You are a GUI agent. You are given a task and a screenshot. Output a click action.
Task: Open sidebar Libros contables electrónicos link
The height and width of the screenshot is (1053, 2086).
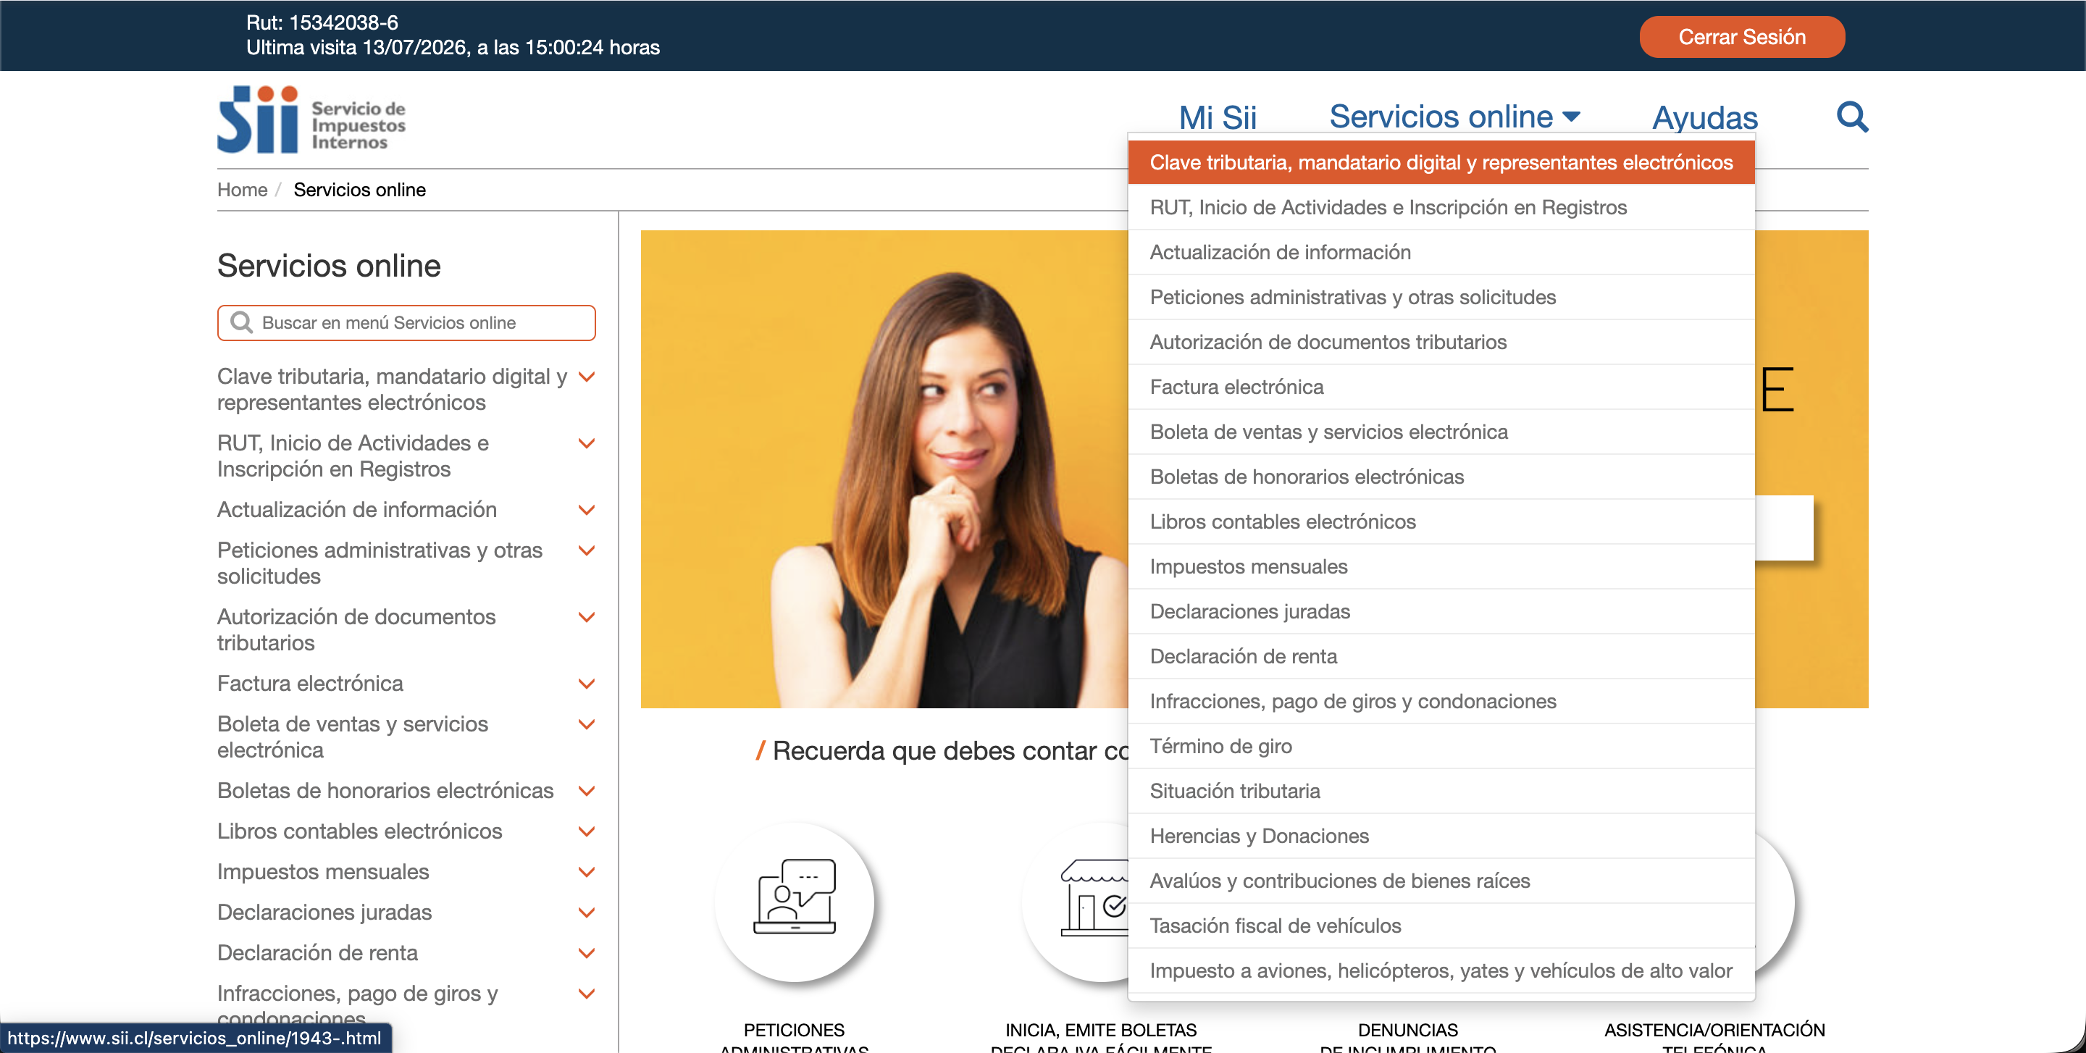[359, 831]
